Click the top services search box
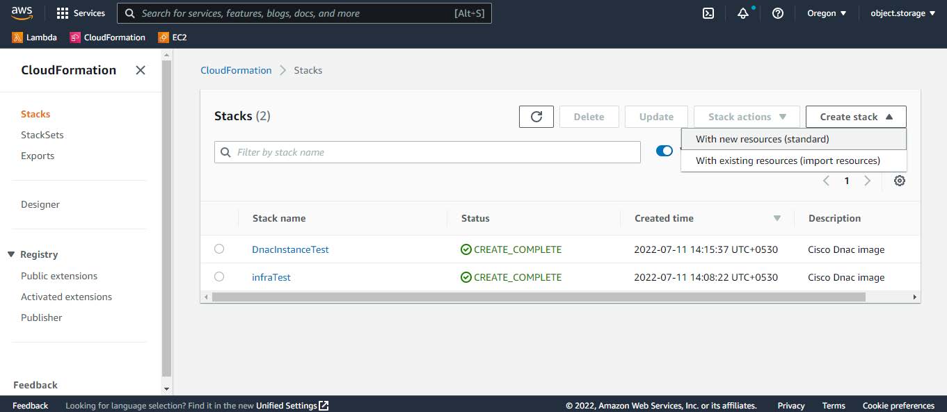This screenshot has width=947, height=412. (304, 13)
